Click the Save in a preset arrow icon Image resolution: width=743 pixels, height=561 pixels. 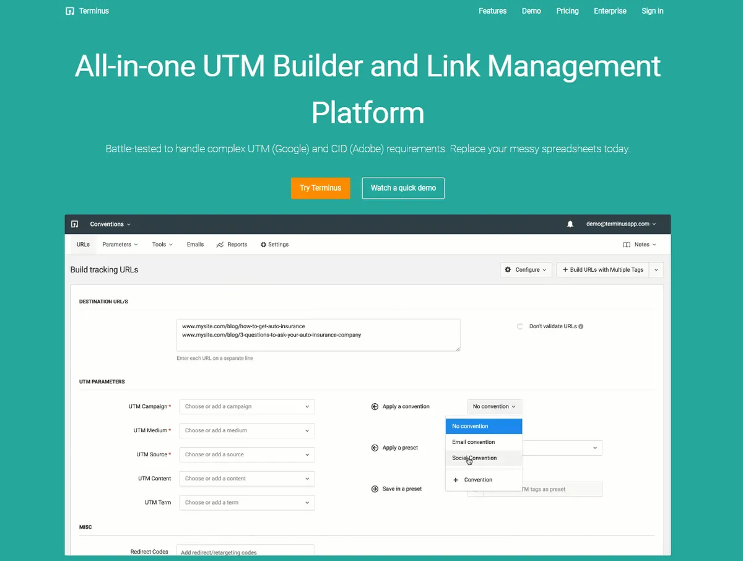tap(375, 489)
